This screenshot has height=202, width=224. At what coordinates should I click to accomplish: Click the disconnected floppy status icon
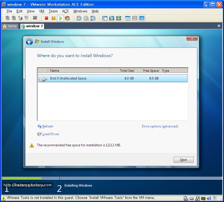[x=197, y=198]
